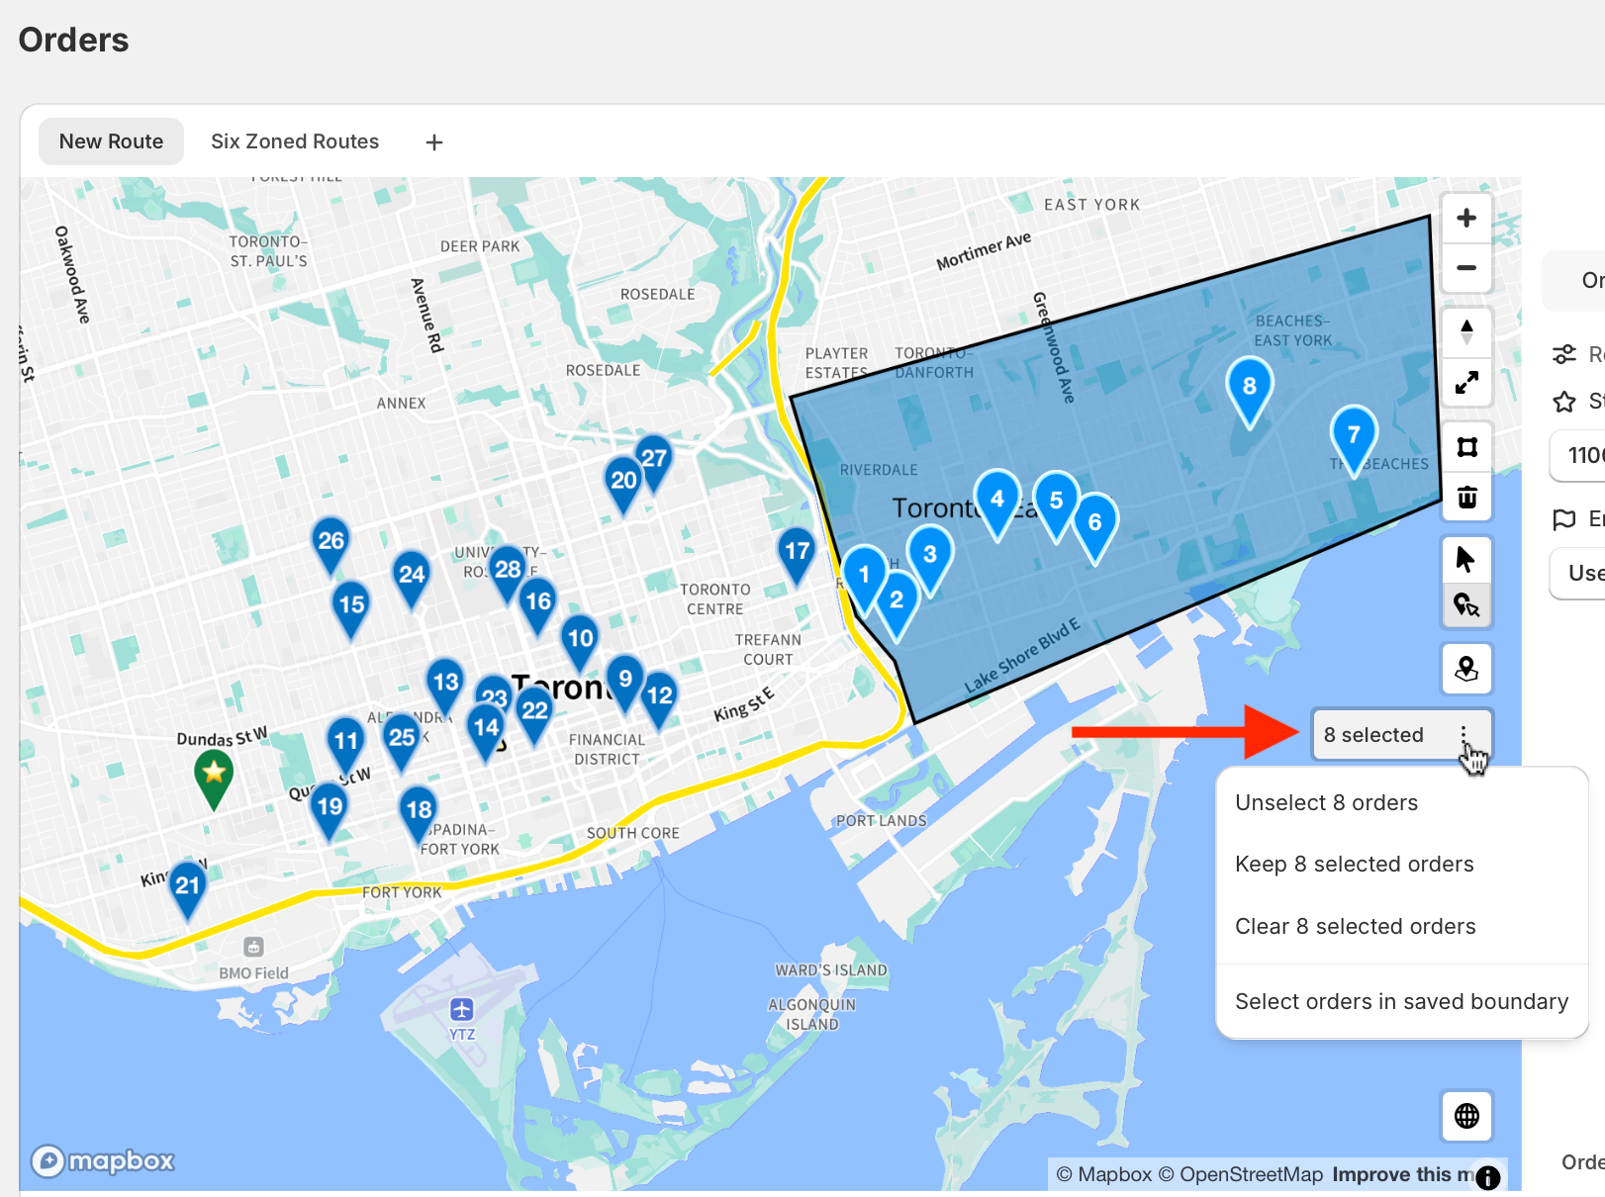Viewport: 1605px width, 1197px height.
Task: Open the Mapbox copyright link
Action: (x=1104, y=1175)
